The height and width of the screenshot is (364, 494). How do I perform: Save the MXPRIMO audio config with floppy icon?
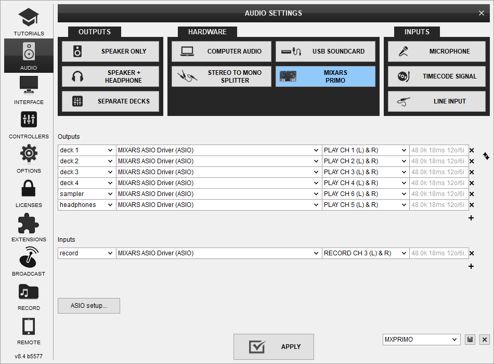click(470, 340)
